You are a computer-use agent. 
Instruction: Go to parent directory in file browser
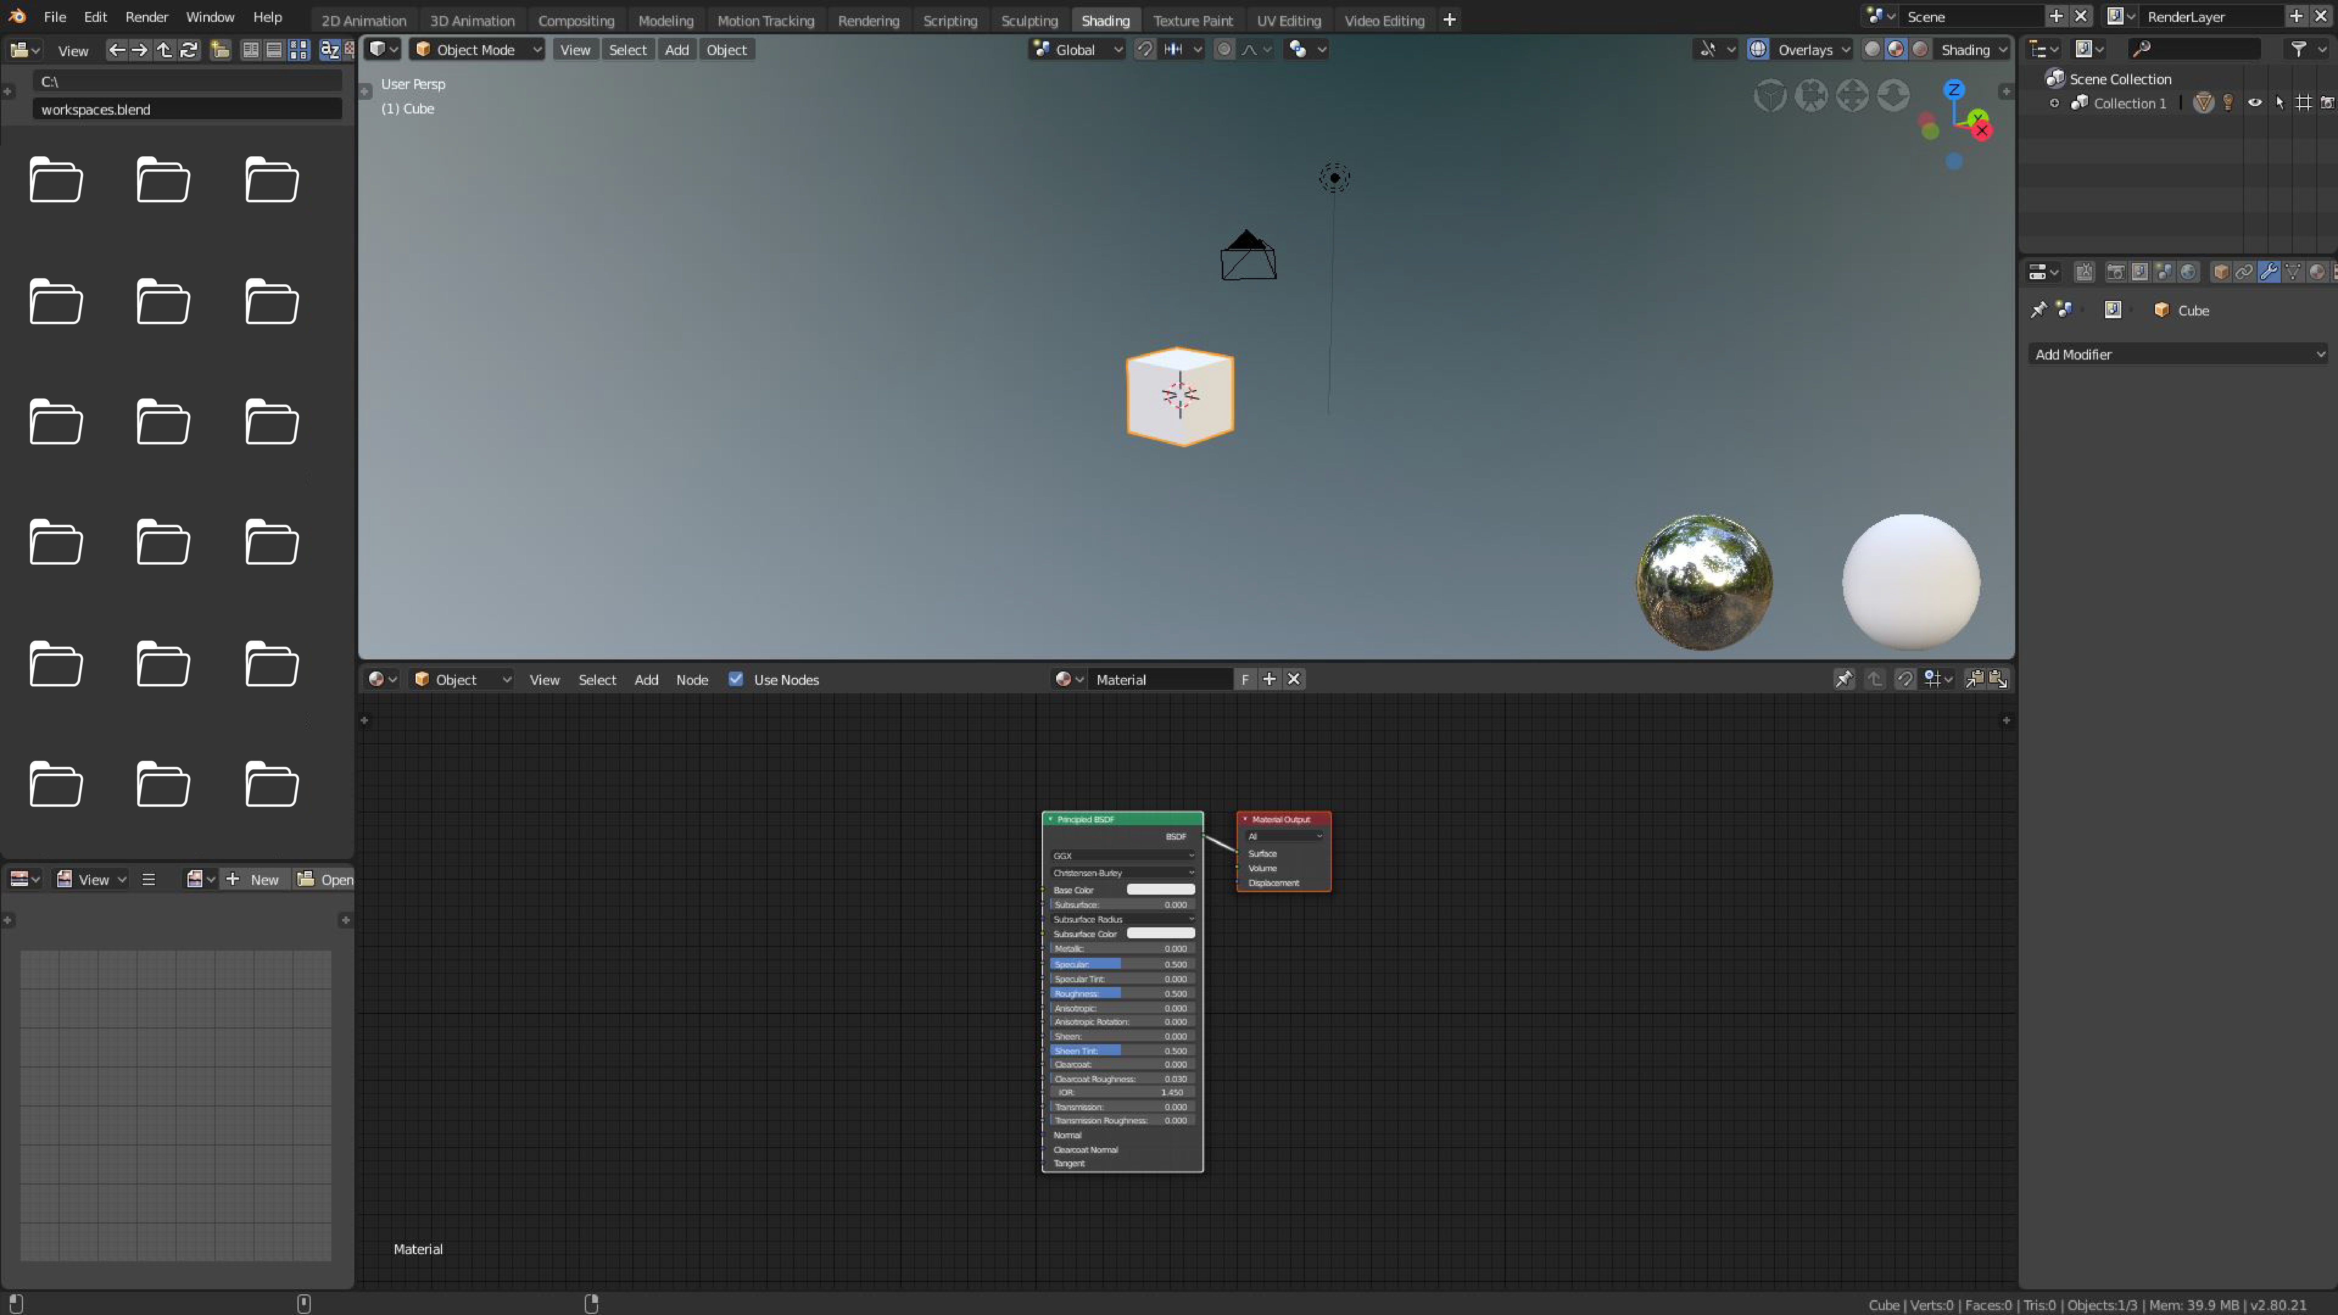click(163, 51)
